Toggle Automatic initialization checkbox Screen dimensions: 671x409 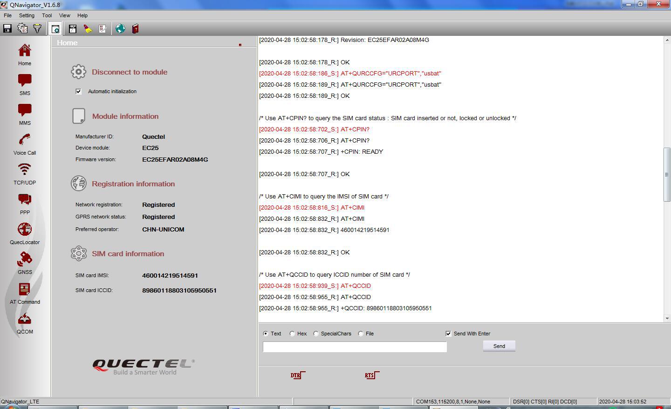pyautogui.click(x=78, y=91)
